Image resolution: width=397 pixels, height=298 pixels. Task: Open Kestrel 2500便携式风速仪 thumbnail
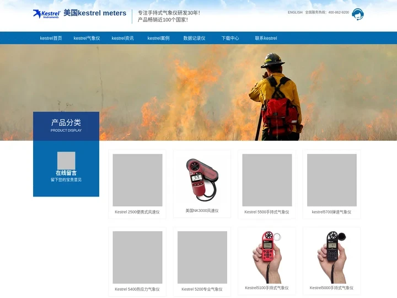[137, 180]
